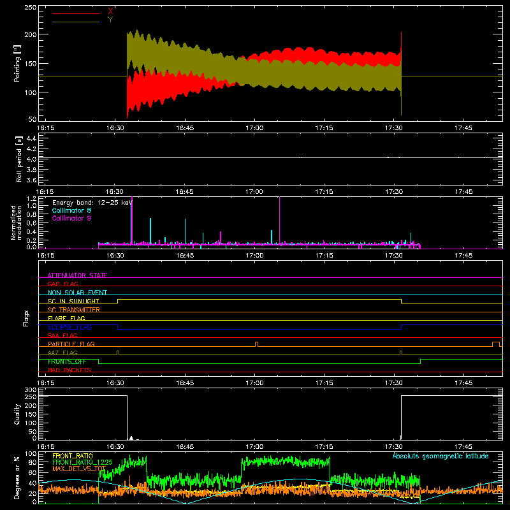Click the Flags axis title
This screenshot has height=510, width=510.
pos(26,318)
